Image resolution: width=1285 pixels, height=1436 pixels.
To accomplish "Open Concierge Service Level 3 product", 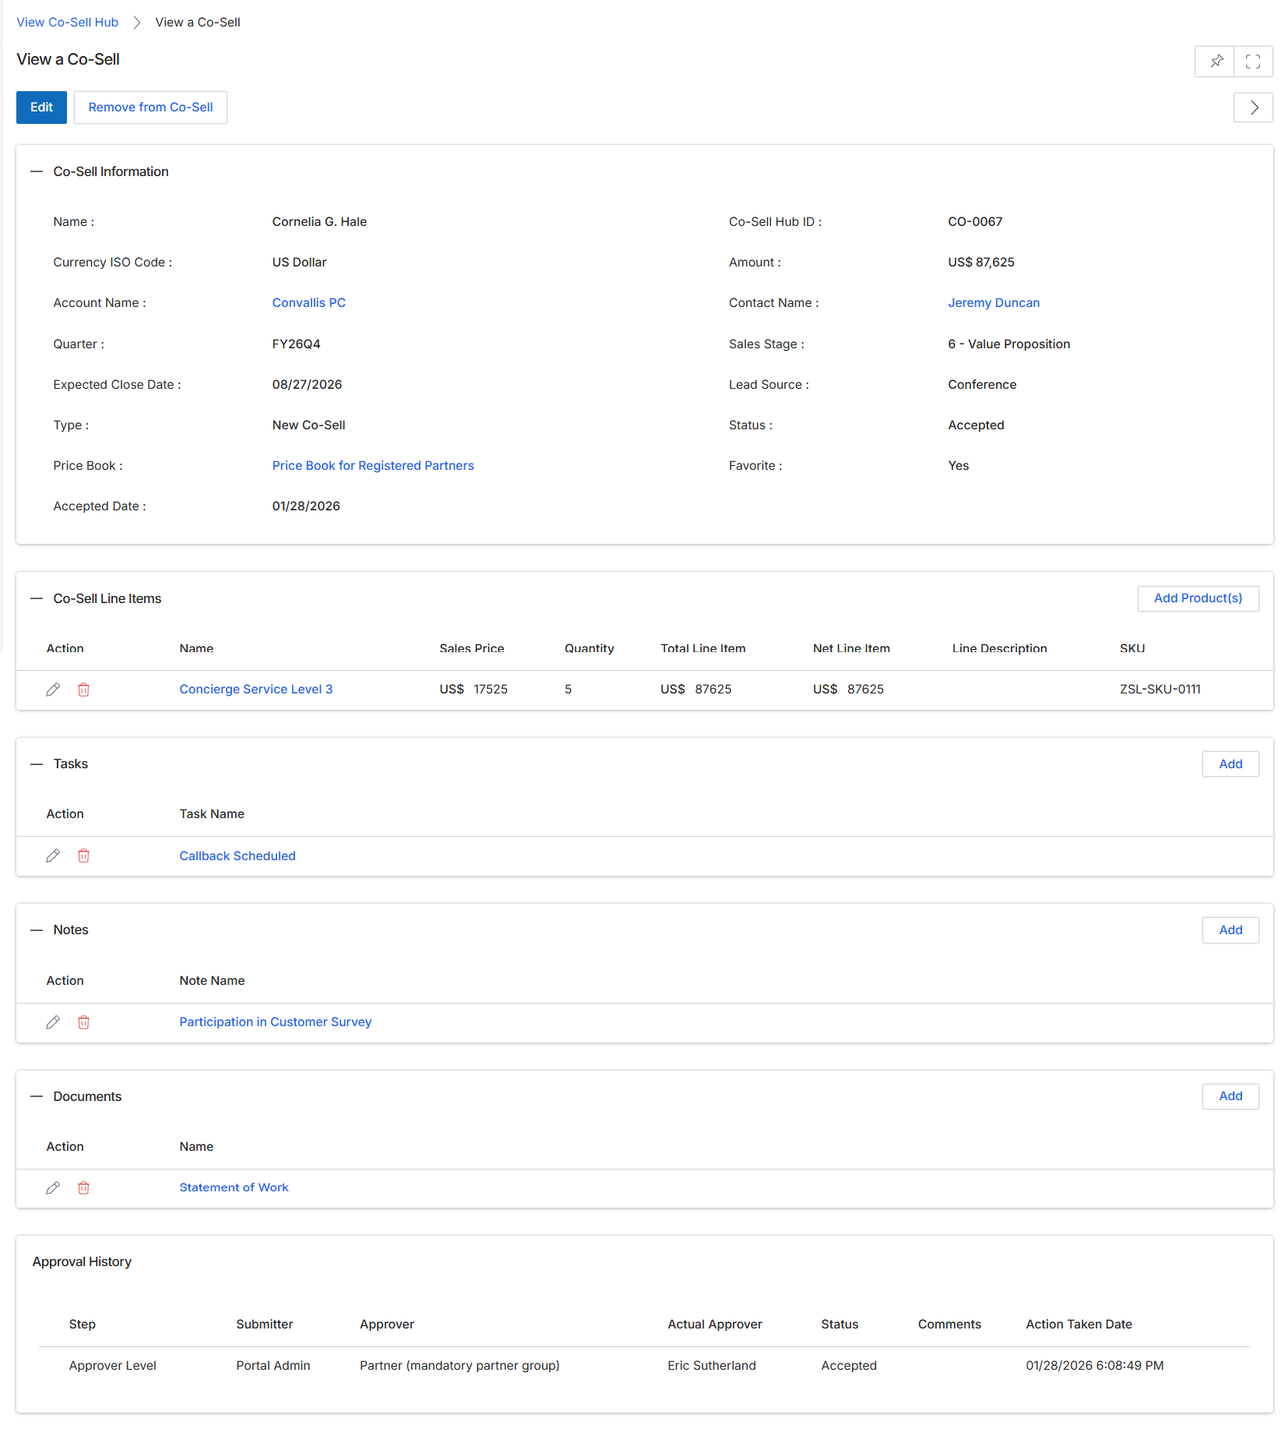I will 255,690.
